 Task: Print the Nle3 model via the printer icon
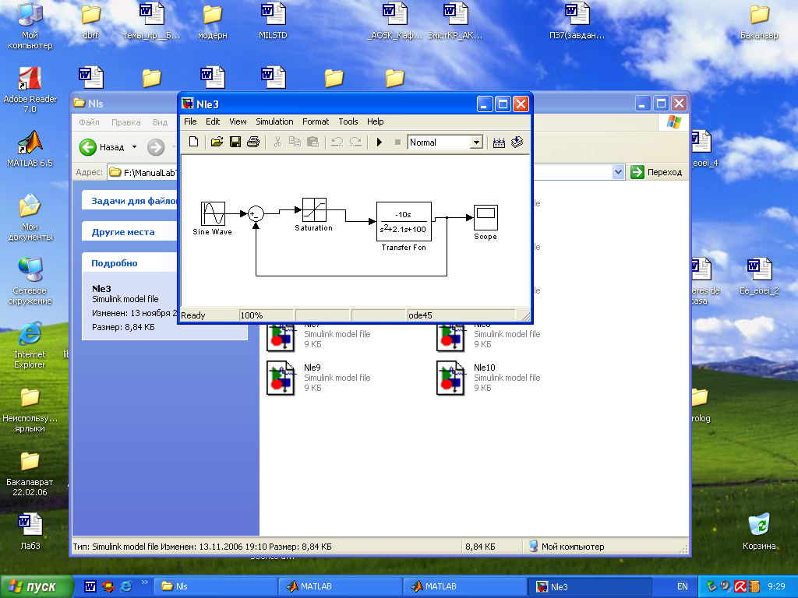[253, 142]
